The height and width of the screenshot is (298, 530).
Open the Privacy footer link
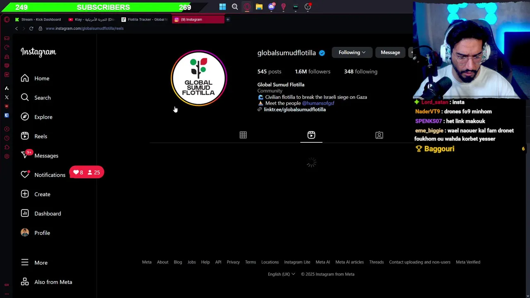coord(233,262)
